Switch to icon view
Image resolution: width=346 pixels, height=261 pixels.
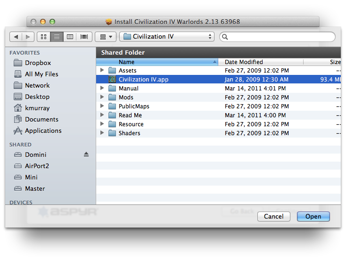coord(44,37)
